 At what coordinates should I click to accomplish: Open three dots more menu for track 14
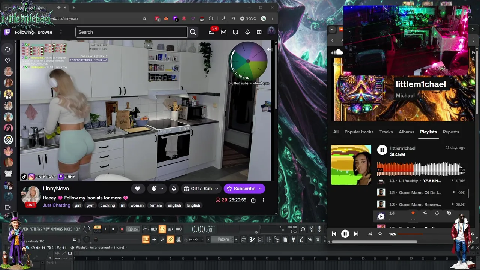[x=413, y=220]
